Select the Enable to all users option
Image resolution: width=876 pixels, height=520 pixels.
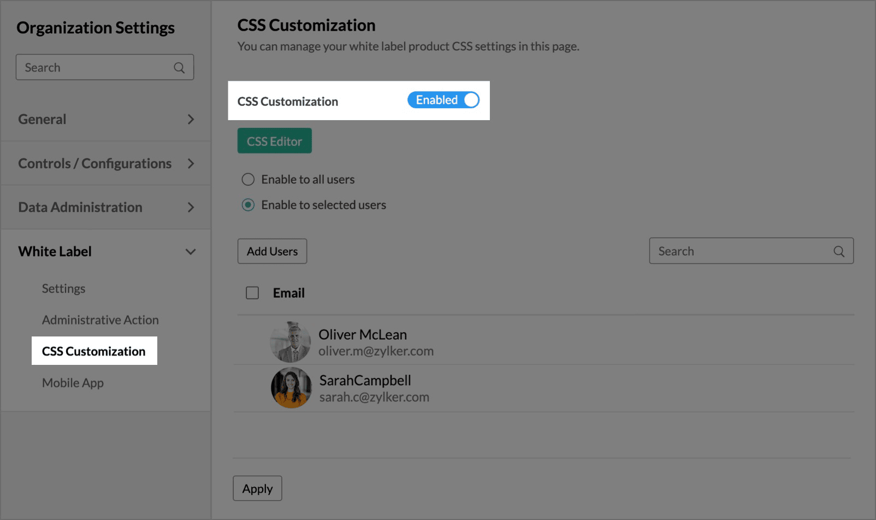coord(248,180)
